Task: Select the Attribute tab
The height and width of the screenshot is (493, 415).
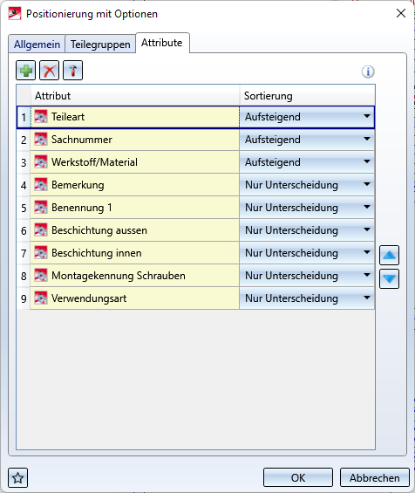Action: point(162,43)
